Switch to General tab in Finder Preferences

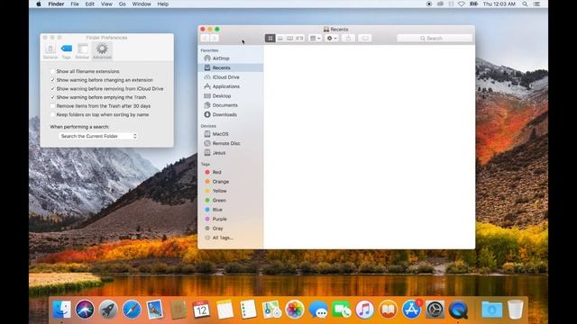pyautogui.click(x=50, y=51)
